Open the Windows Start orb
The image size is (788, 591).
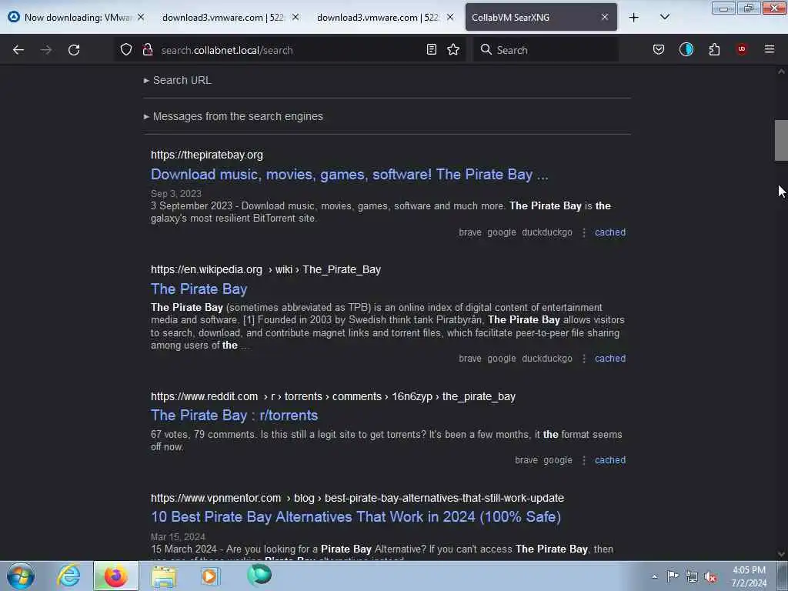21,576
